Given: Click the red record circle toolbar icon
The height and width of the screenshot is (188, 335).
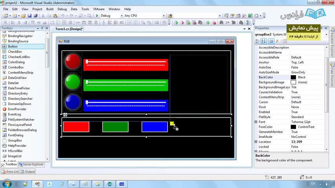Looking at the screenshot, I should 215,23.
